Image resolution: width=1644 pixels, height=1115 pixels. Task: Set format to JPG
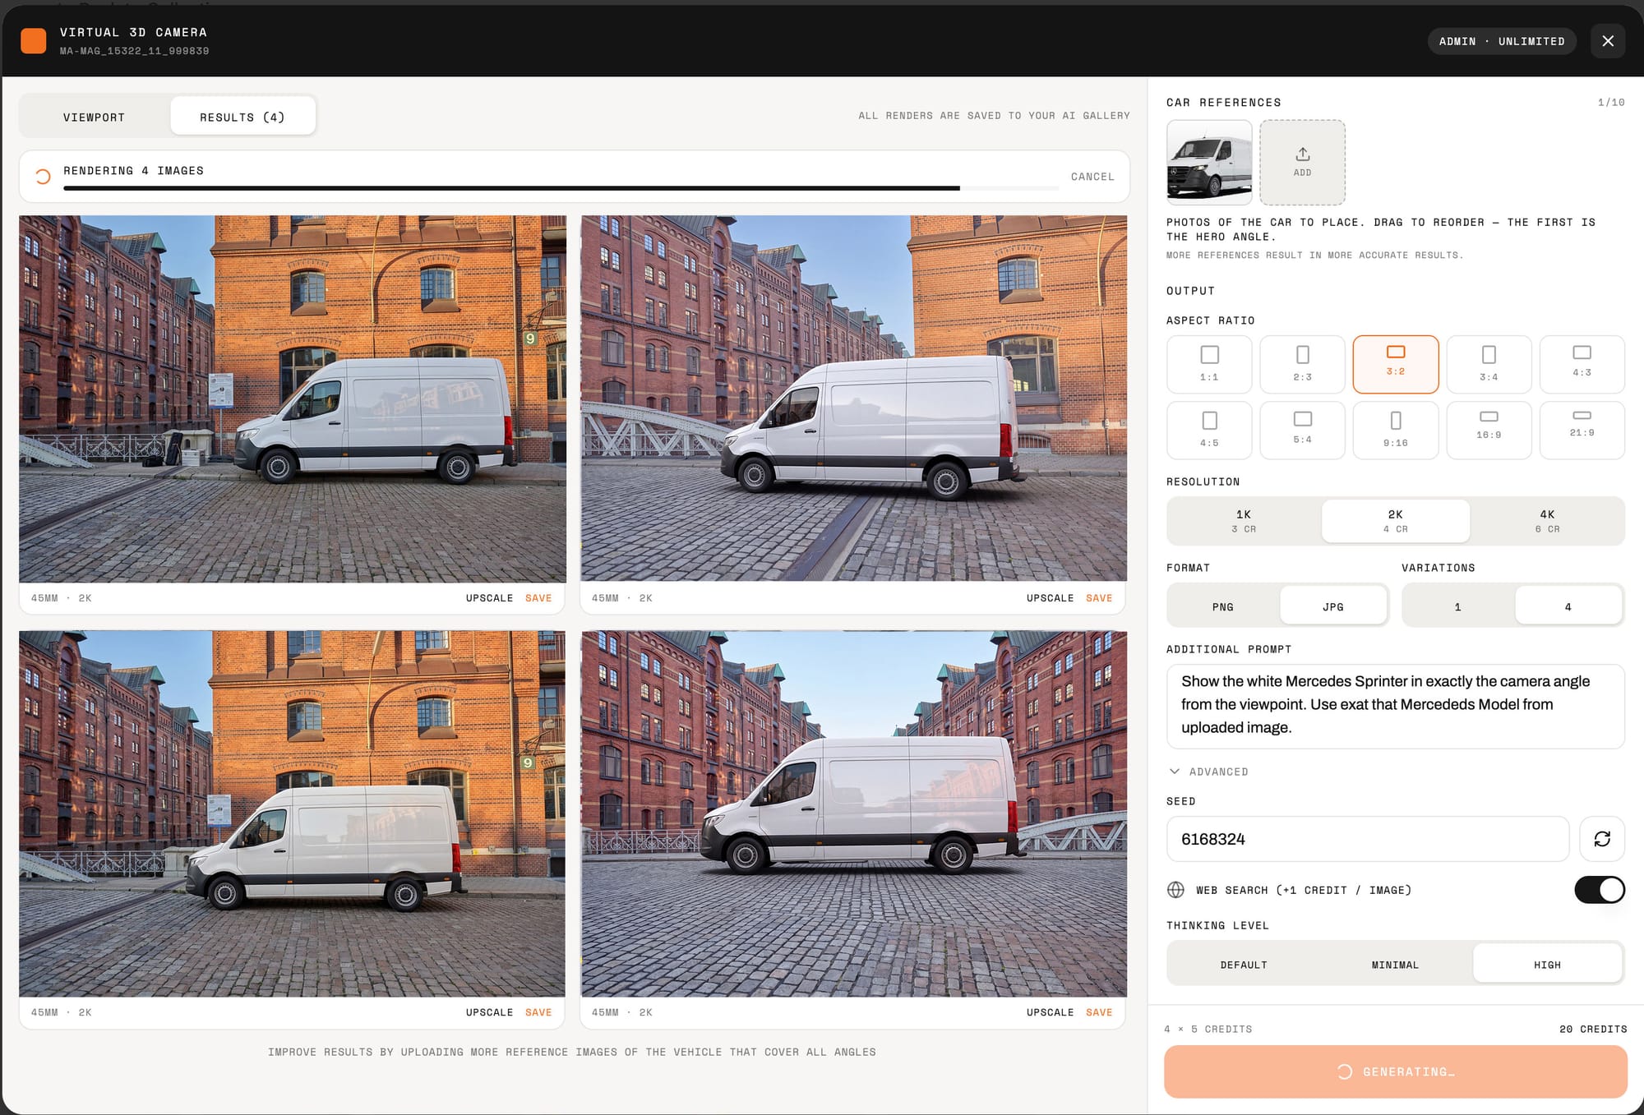point(1333,606)
